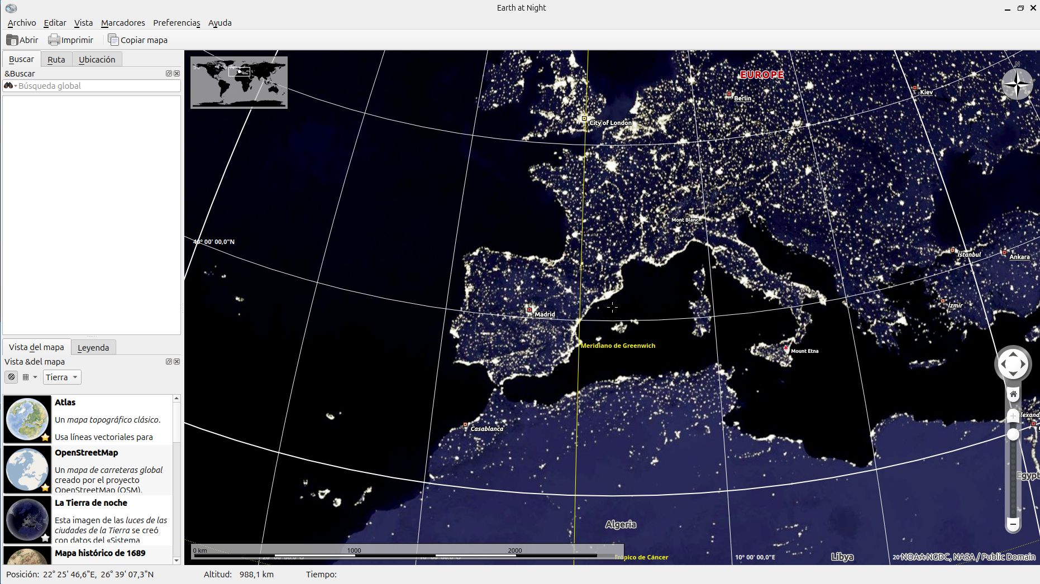Switch to the Leyenda tab
Screen dimensions: 1040x584
click(93, 348)
